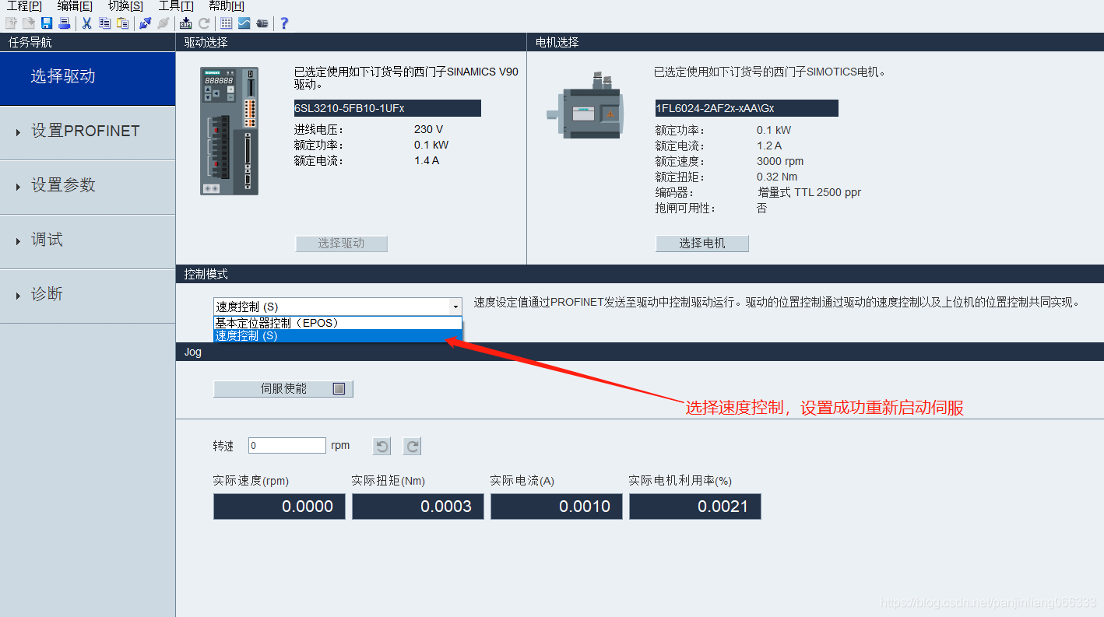Screen dimensions: 1104x617
Task: Click the control mode dropdown arrow
Action: coord(455,307)
